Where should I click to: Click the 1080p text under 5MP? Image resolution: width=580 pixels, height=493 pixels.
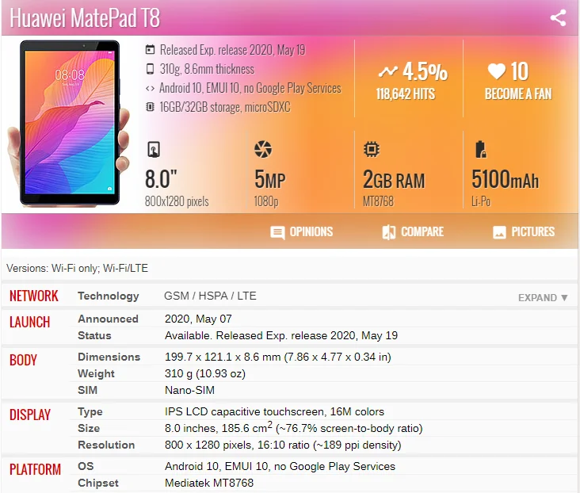(266, 201)
